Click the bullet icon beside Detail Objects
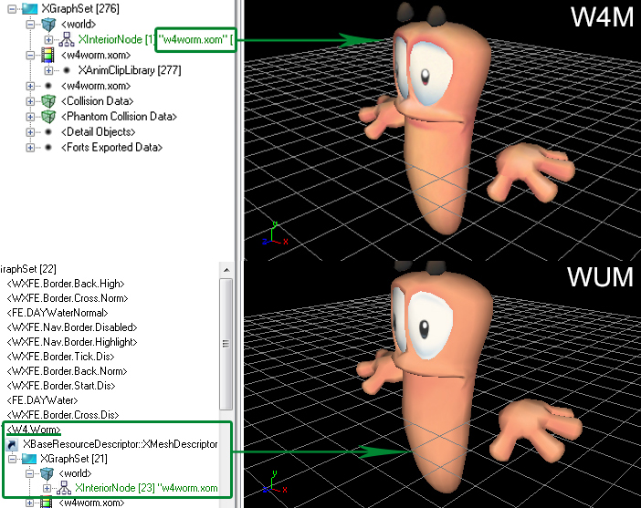Screen dimensions: 641x508 (48, 132)
